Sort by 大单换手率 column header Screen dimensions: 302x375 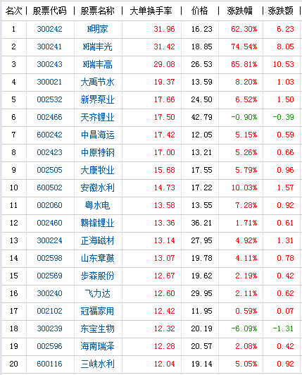click(x=151, y=11)
